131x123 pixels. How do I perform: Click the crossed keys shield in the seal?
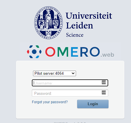49,33
